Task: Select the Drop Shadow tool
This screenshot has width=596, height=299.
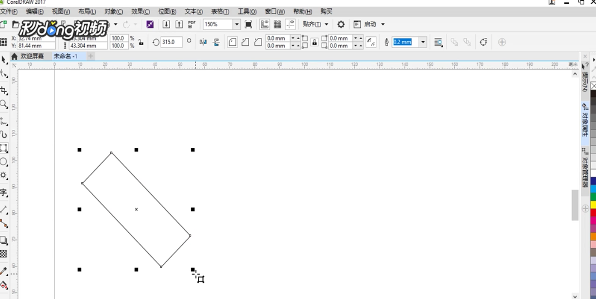Action: point(4,240)
